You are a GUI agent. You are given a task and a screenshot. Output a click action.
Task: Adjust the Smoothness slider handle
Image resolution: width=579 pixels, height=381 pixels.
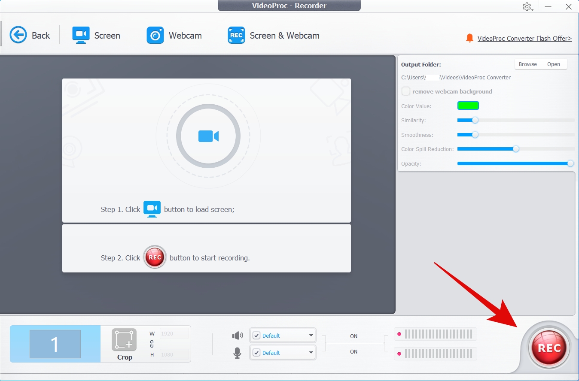point(475,135)
